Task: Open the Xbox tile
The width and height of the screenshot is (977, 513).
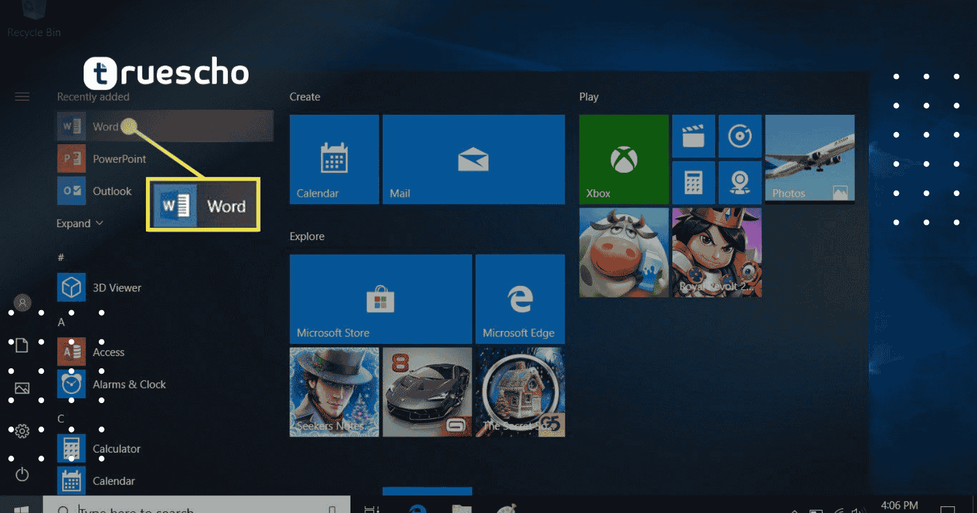Action: point(623,159)
